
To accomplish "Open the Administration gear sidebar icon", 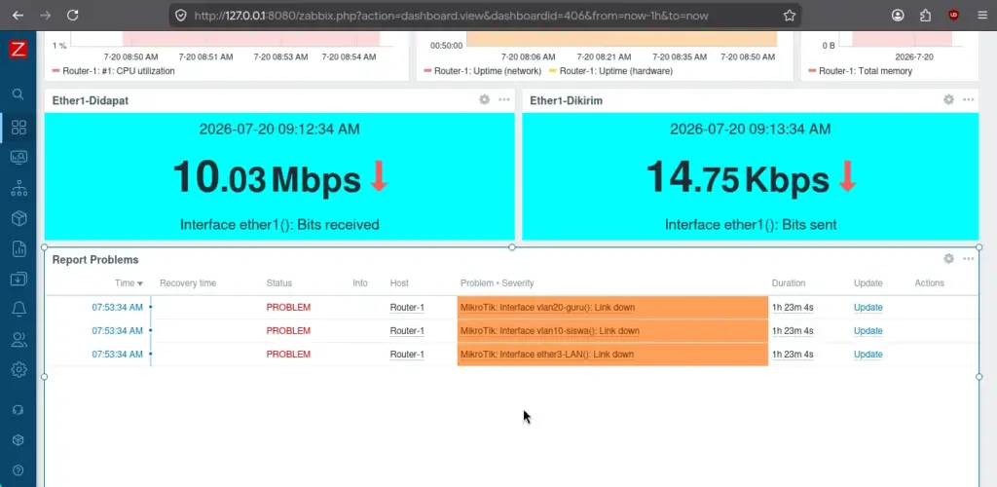I will point(18,369).
